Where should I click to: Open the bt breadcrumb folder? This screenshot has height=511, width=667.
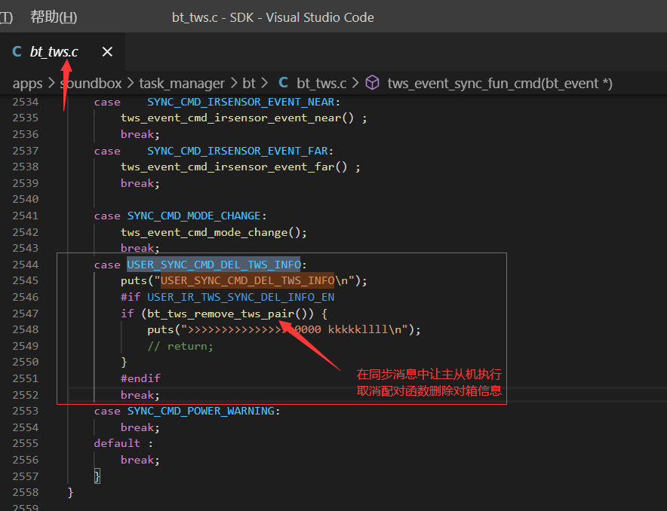(249, 83)
